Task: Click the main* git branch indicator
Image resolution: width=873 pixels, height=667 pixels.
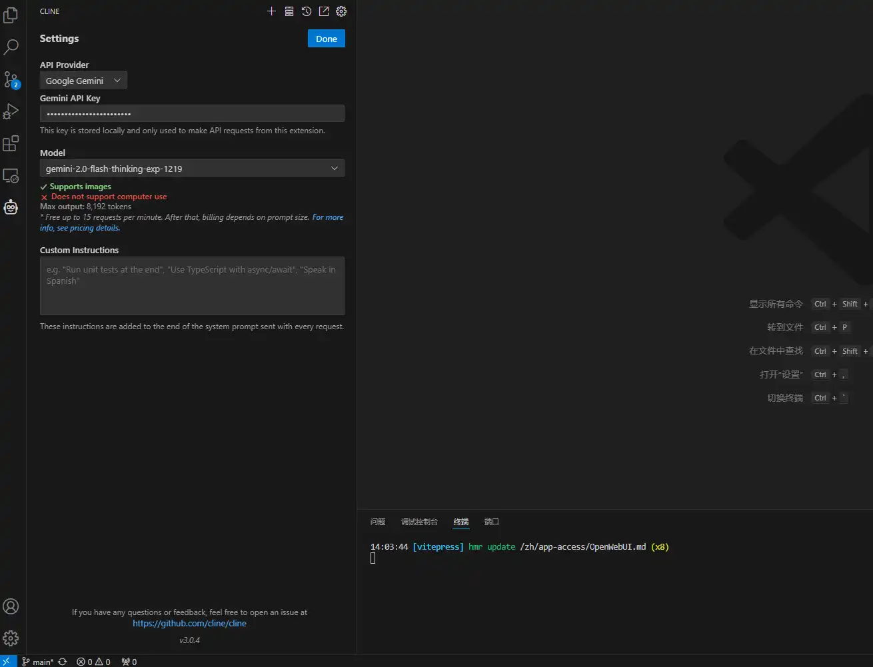Action: 37,662
